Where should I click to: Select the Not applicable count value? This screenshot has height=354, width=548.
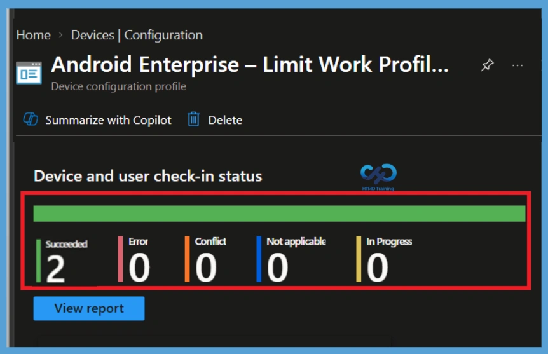pyautogui.click(x=277, y=268)
